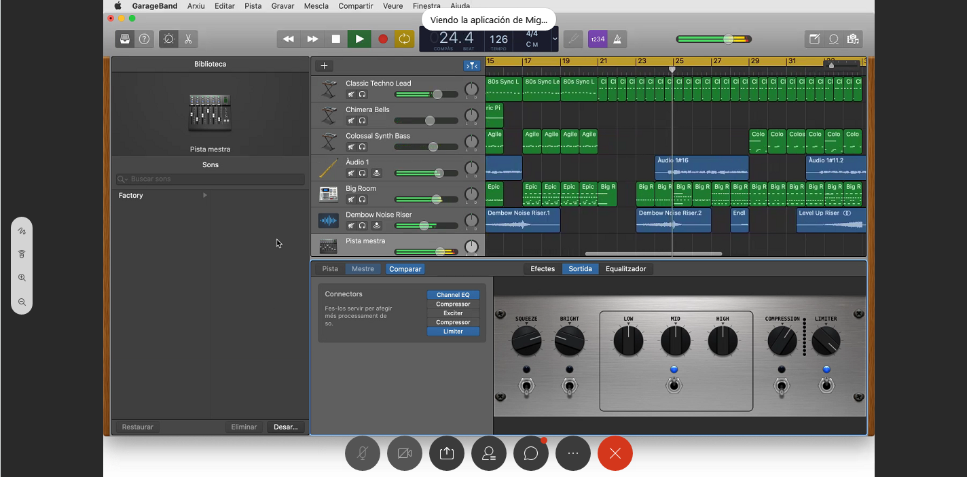Click the Comparar button
The width and height of the screenshot is (967, 477).
pos(405,269)
